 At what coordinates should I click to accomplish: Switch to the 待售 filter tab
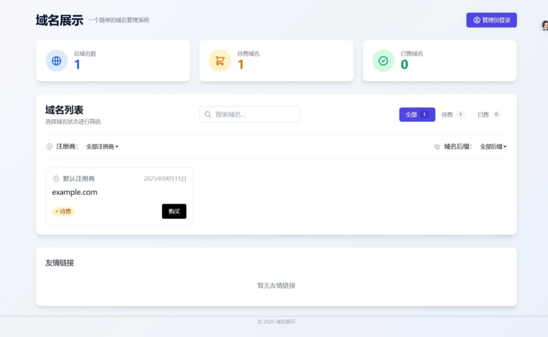coord(453,114)
